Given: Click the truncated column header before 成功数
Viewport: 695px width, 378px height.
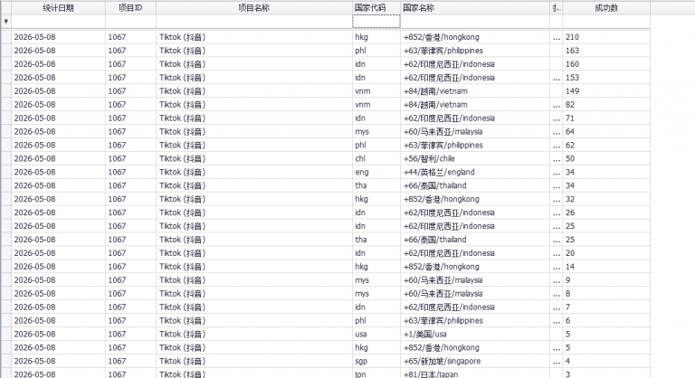Looking at the screenshot, I should tap(557, 7).
